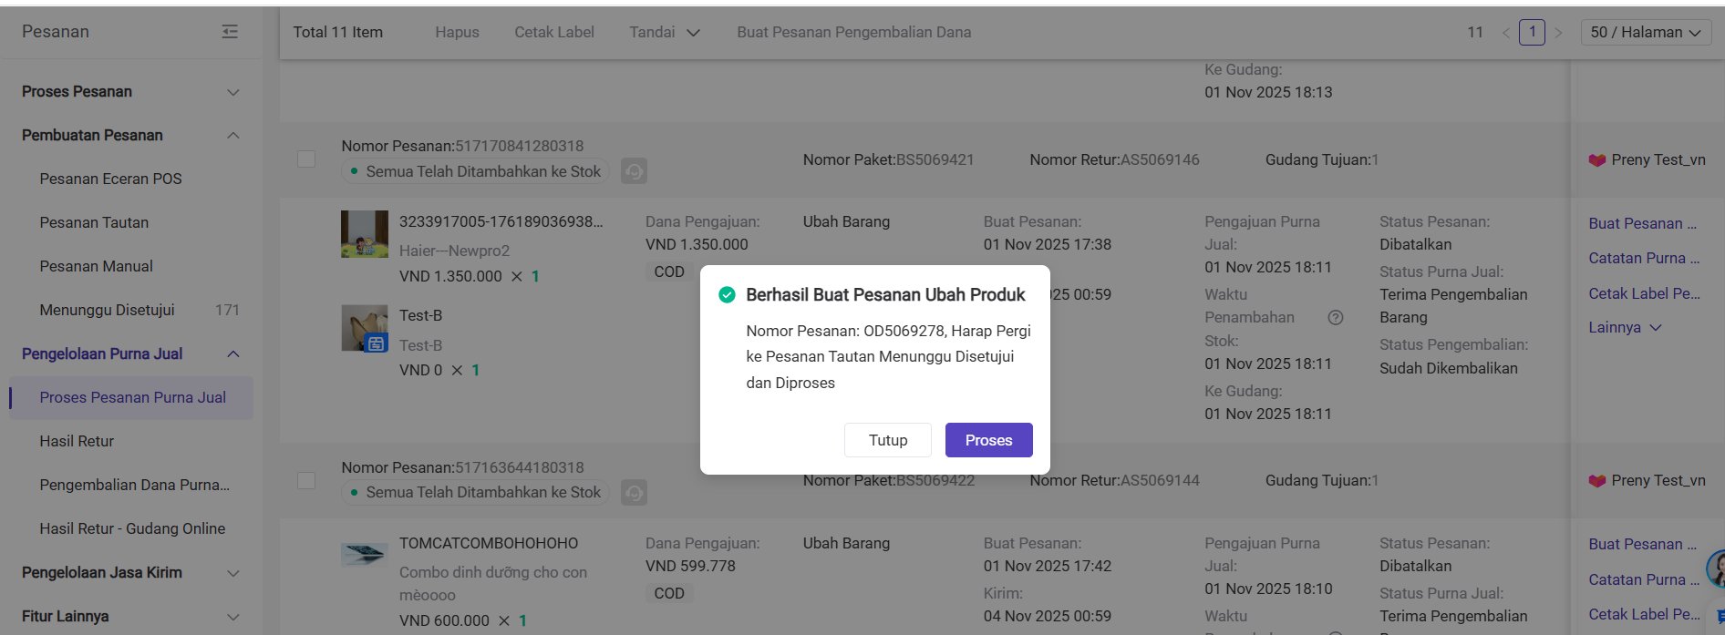Collapse the Pesanan sidebar menu icon

tap(230, 32)
